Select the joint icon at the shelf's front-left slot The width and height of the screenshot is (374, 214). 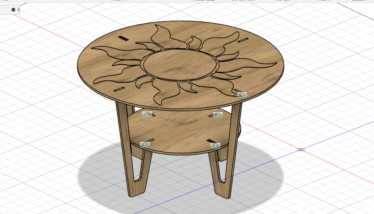(x=145, y=145)
